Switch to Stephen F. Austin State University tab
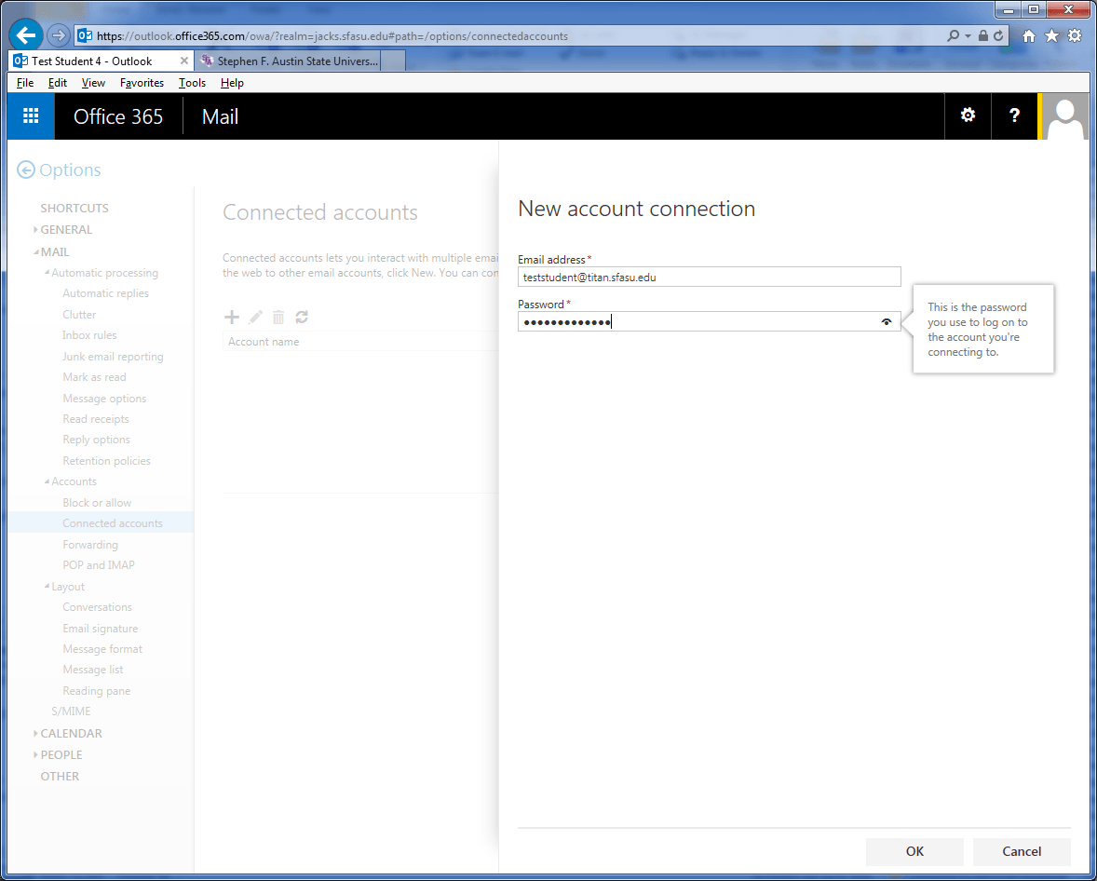 297,61
